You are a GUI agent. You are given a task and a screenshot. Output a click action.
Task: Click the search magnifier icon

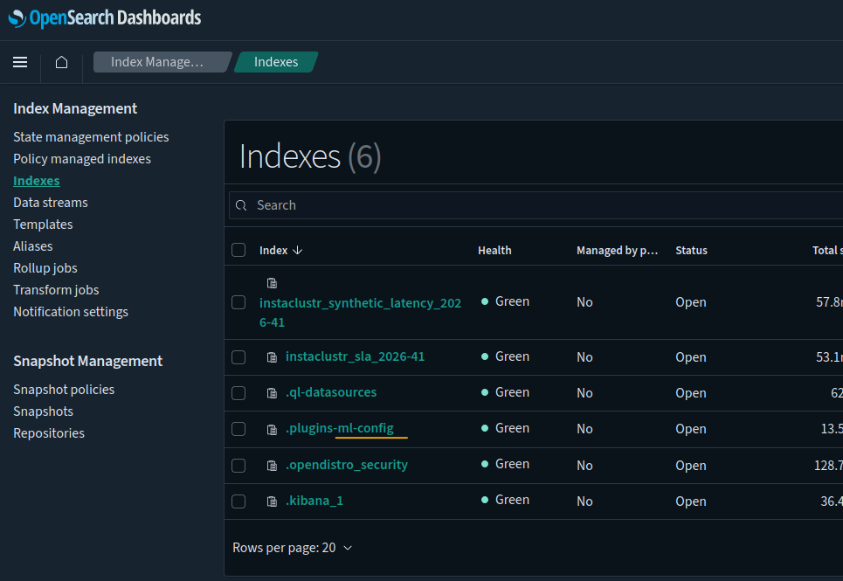241,205
